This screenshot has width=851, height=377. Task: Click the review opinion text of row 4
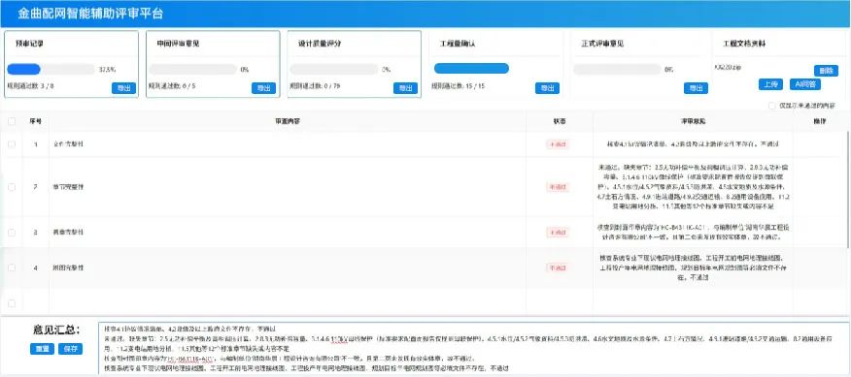pos(693,267)
